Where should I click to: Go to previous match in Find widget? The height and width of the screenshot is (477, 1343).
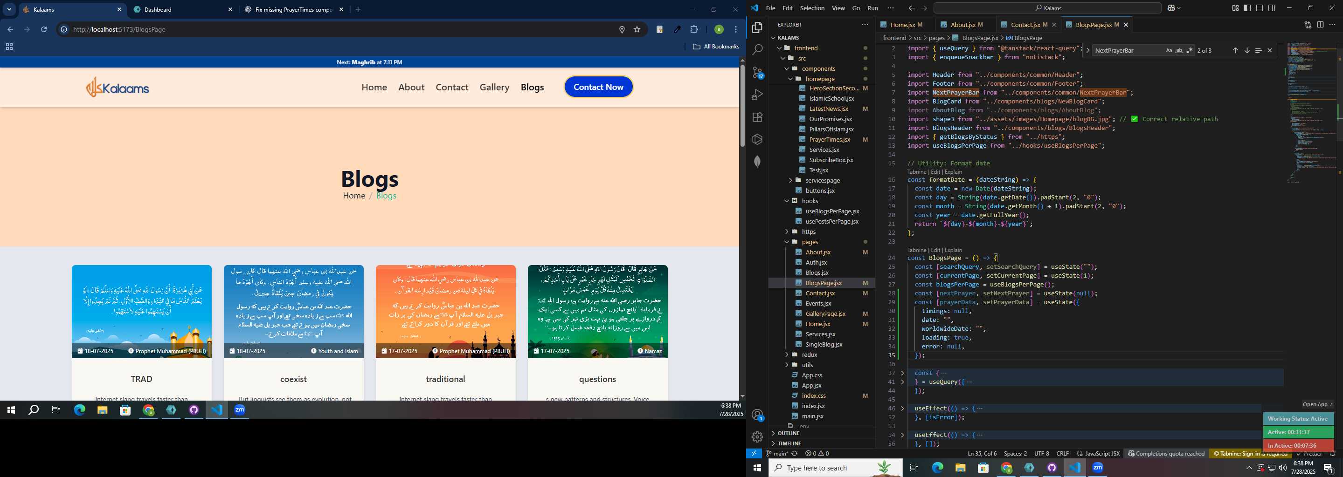pos(1235,50)
